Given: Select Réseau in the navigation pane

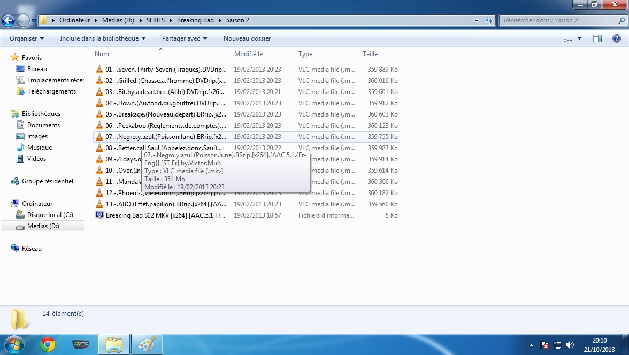Looking at the screenshot, I should (32, 249).
